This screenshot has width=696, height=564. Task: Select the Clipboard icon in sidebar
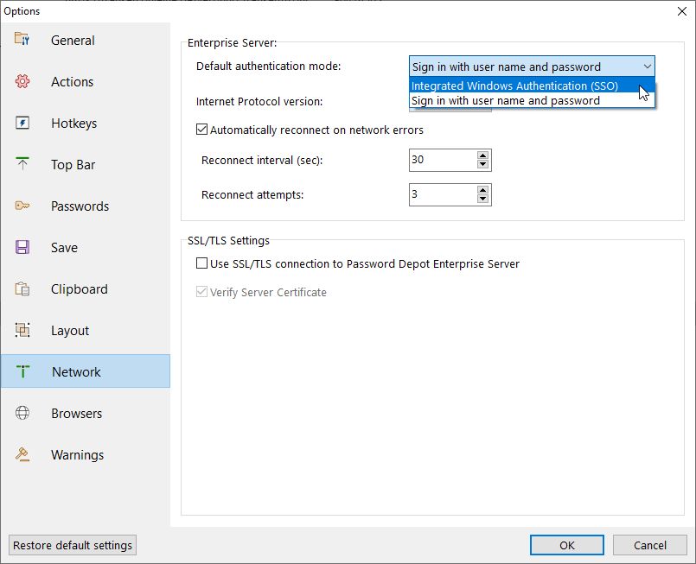[x=22, y=288]
